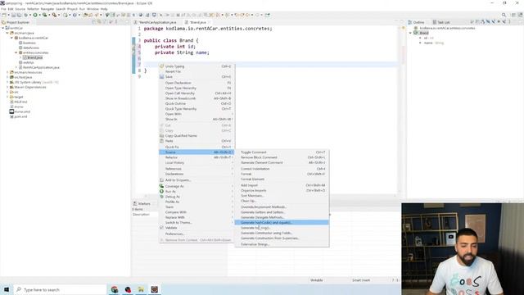Expand the target folder
Screen dimensions: 524x295
[7, 97]
